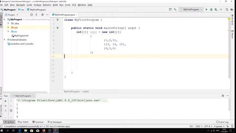236x133 pixels.
Task: Start debugging with the bug icon
Action: 211,10
